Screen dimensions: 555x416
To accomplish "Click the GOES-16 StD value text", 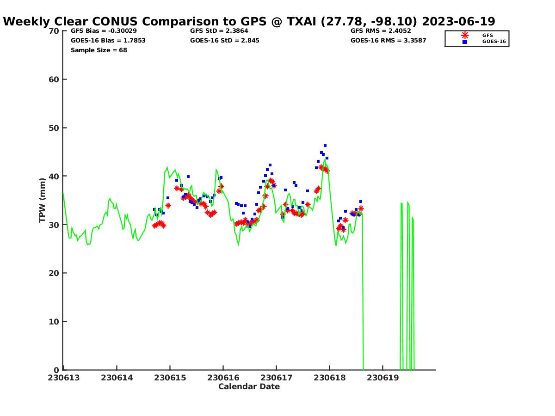I will pyautogui.click(x=224, y=41).
